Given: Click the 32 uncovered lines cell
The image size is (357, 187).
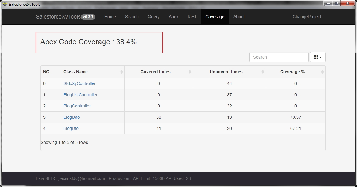Looking at the screenshot, I should (229, 106).
